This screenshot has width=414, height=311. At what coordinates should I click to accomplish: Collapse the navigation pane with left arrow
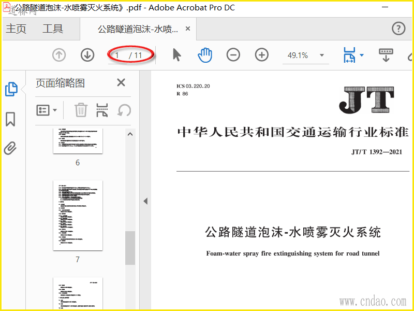145,201
